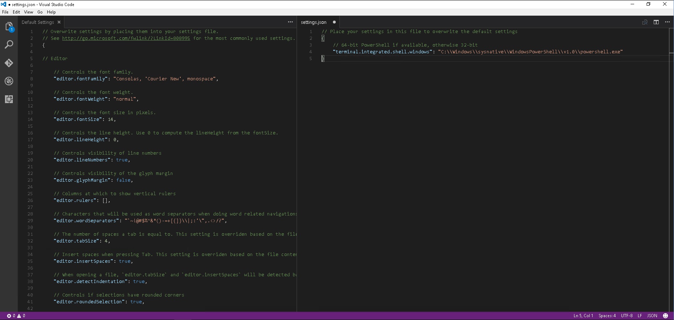Open more actions menu for settings.json editor
Viewport: 674px width, 320px height.
click(x=667, y=22)
